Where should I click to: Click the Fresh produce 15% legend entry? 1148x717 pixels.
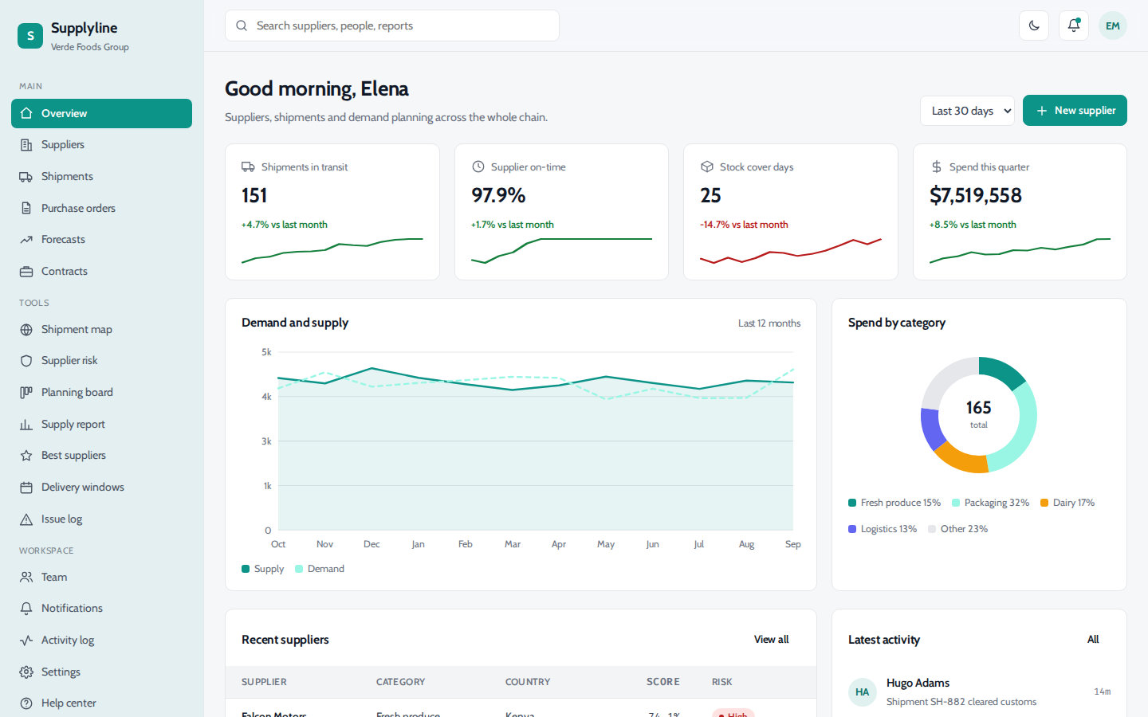click(894, 503)
